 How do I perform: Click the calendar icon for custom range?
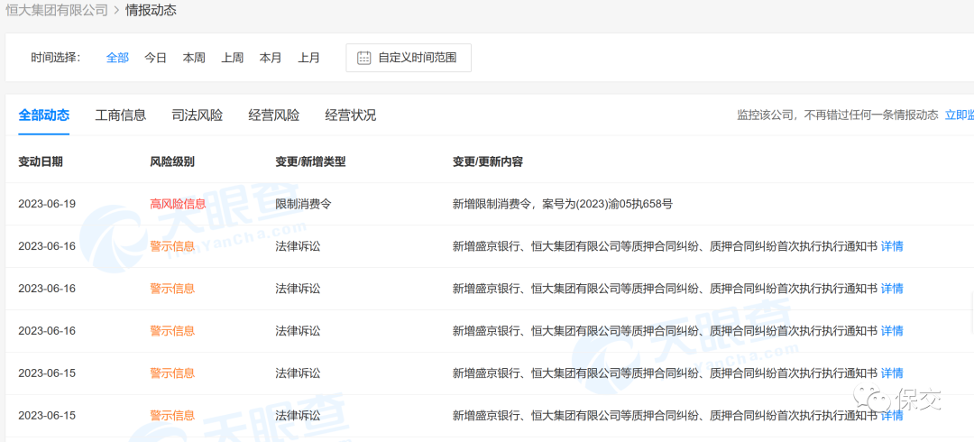click(x=364, y=58)
